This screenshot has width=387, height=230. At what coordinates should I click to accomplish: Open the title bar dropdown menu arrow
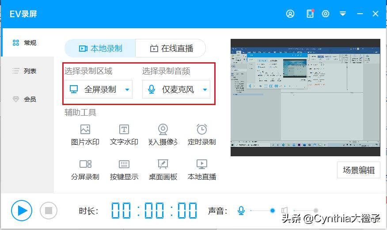(342, 14)
